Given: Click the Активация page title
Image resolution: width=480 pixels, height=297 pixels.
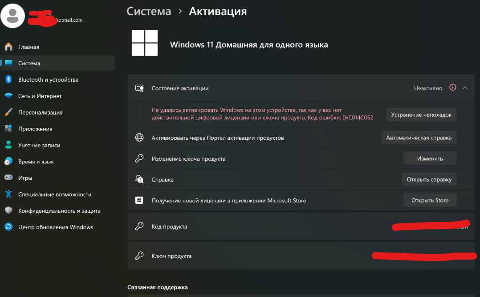Looking at the screenshot, I should pos(218,11).
